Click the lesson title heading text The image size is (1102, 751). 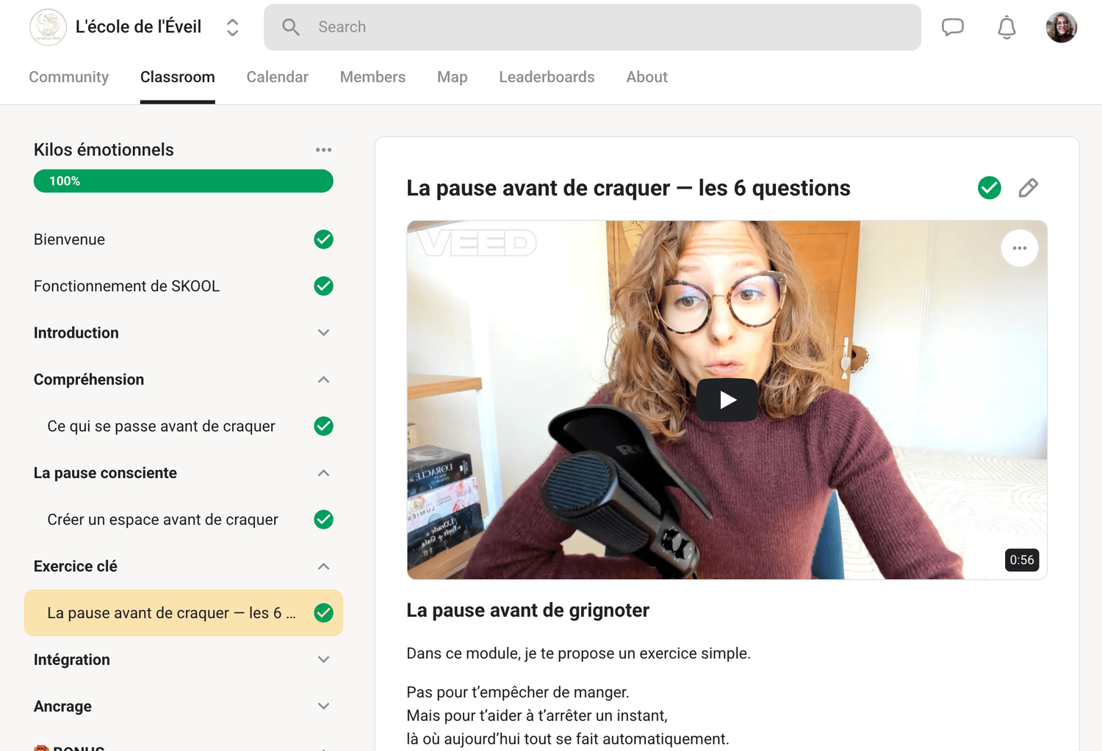point(628,188)
